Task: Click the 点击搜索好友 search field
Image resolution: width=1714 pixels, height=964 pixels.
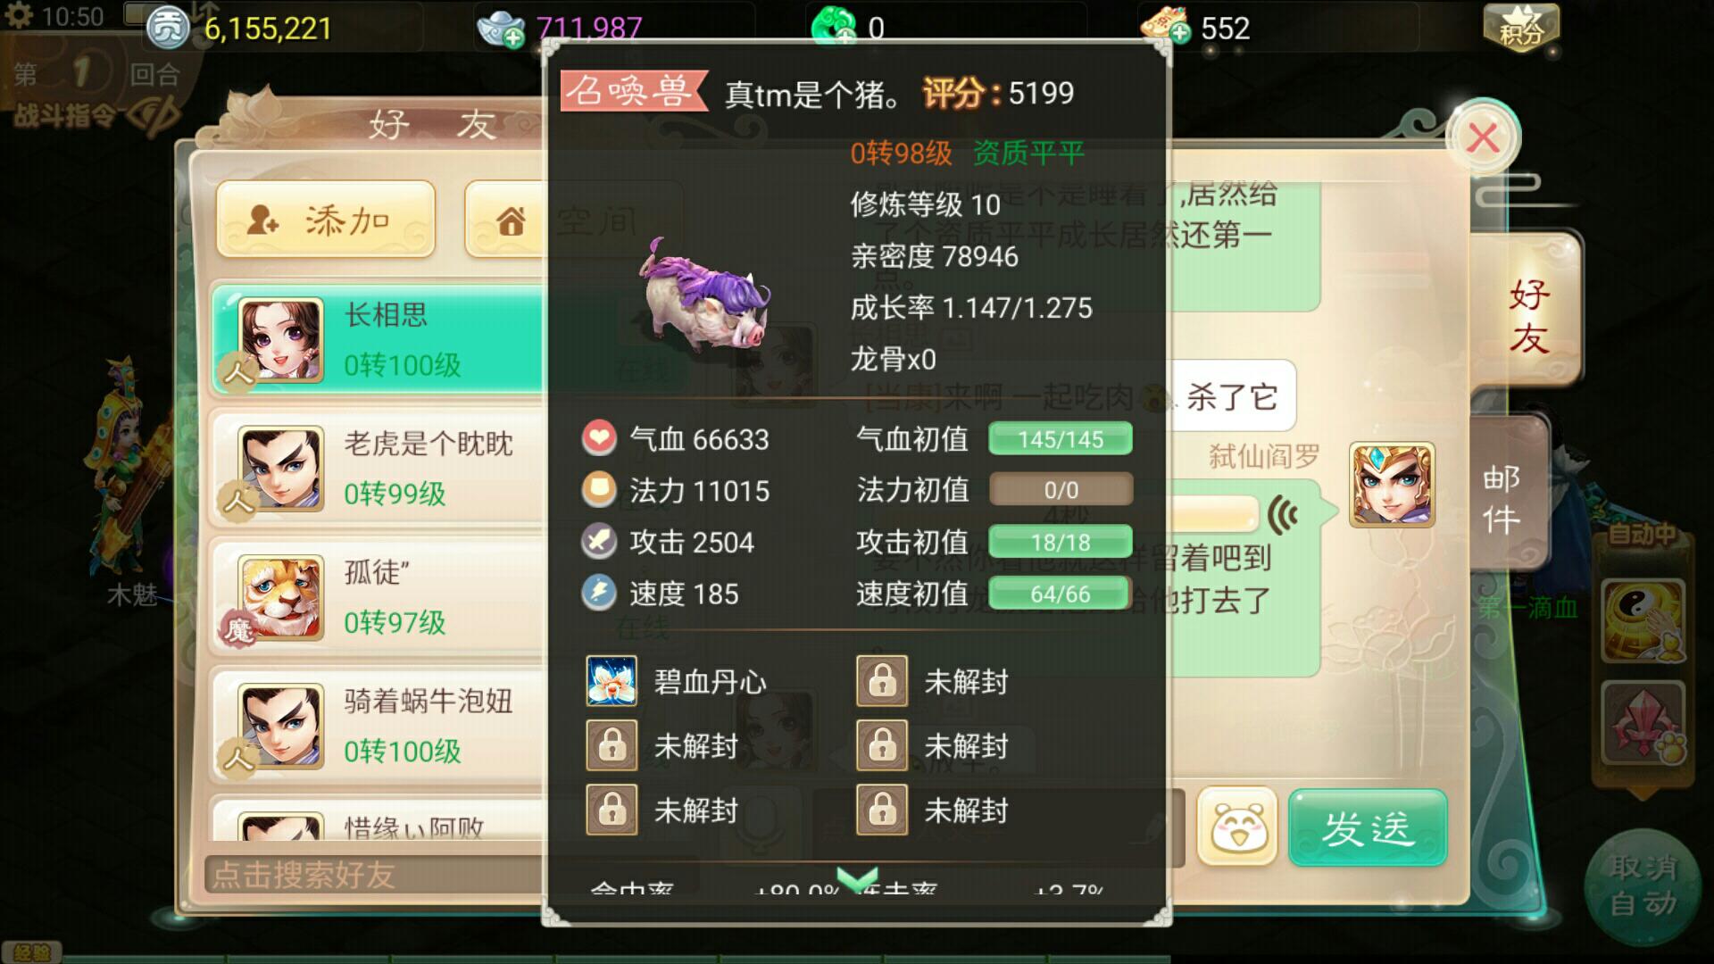Action: tap(375, 875)
